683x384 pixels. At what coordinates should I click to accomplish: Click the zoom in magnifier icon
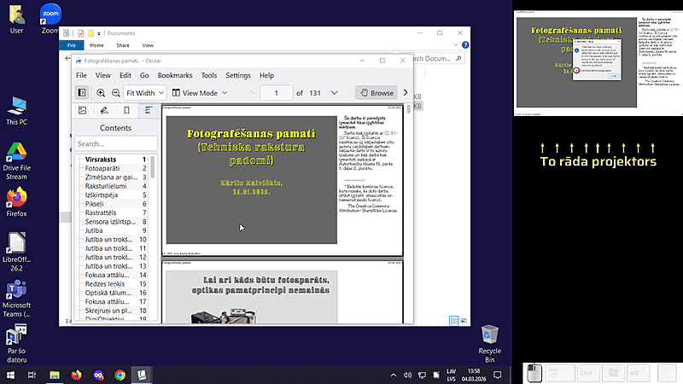(x=101, y=92)
